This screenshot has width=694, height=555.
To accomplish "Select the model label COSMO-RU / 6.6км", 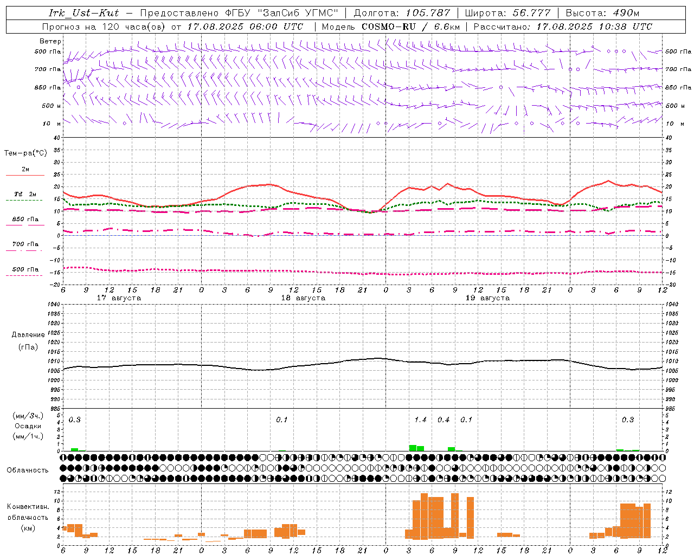I will (410, 27).
